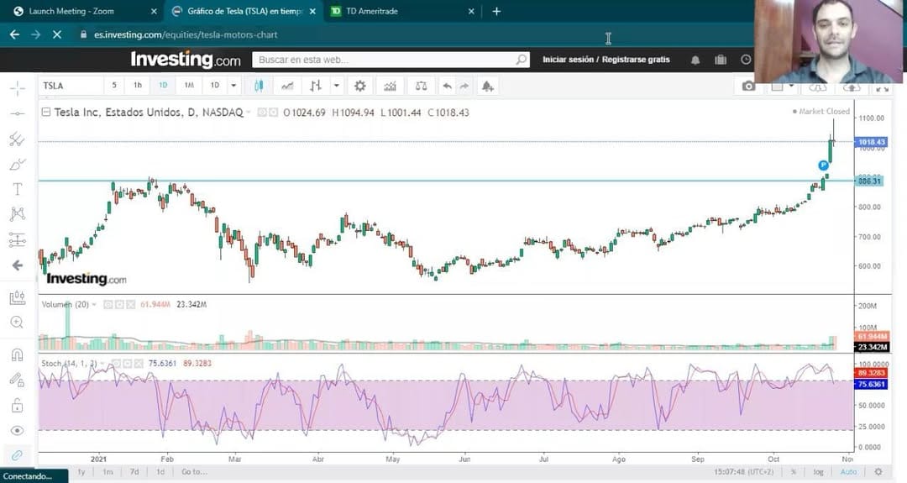Collapse the Tesla Inc legend
The width and height of the screenshot is (907, 483).
click(45, 113)
